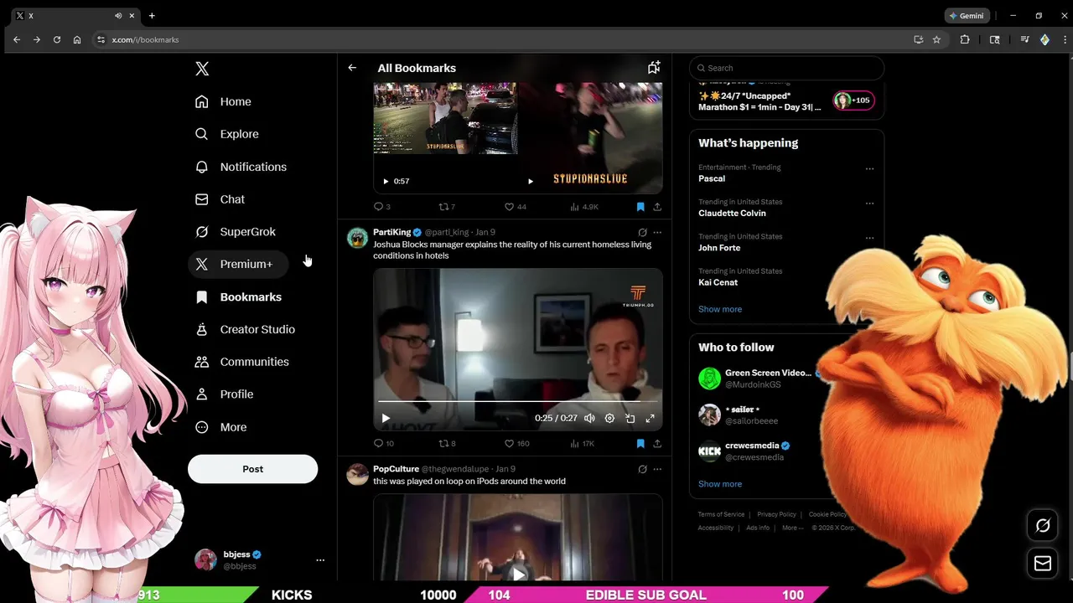This screenshot has width=1073, height=603.
Task: Reply to PartiKing post with 10 comments
Action: [x=384, y=444]
